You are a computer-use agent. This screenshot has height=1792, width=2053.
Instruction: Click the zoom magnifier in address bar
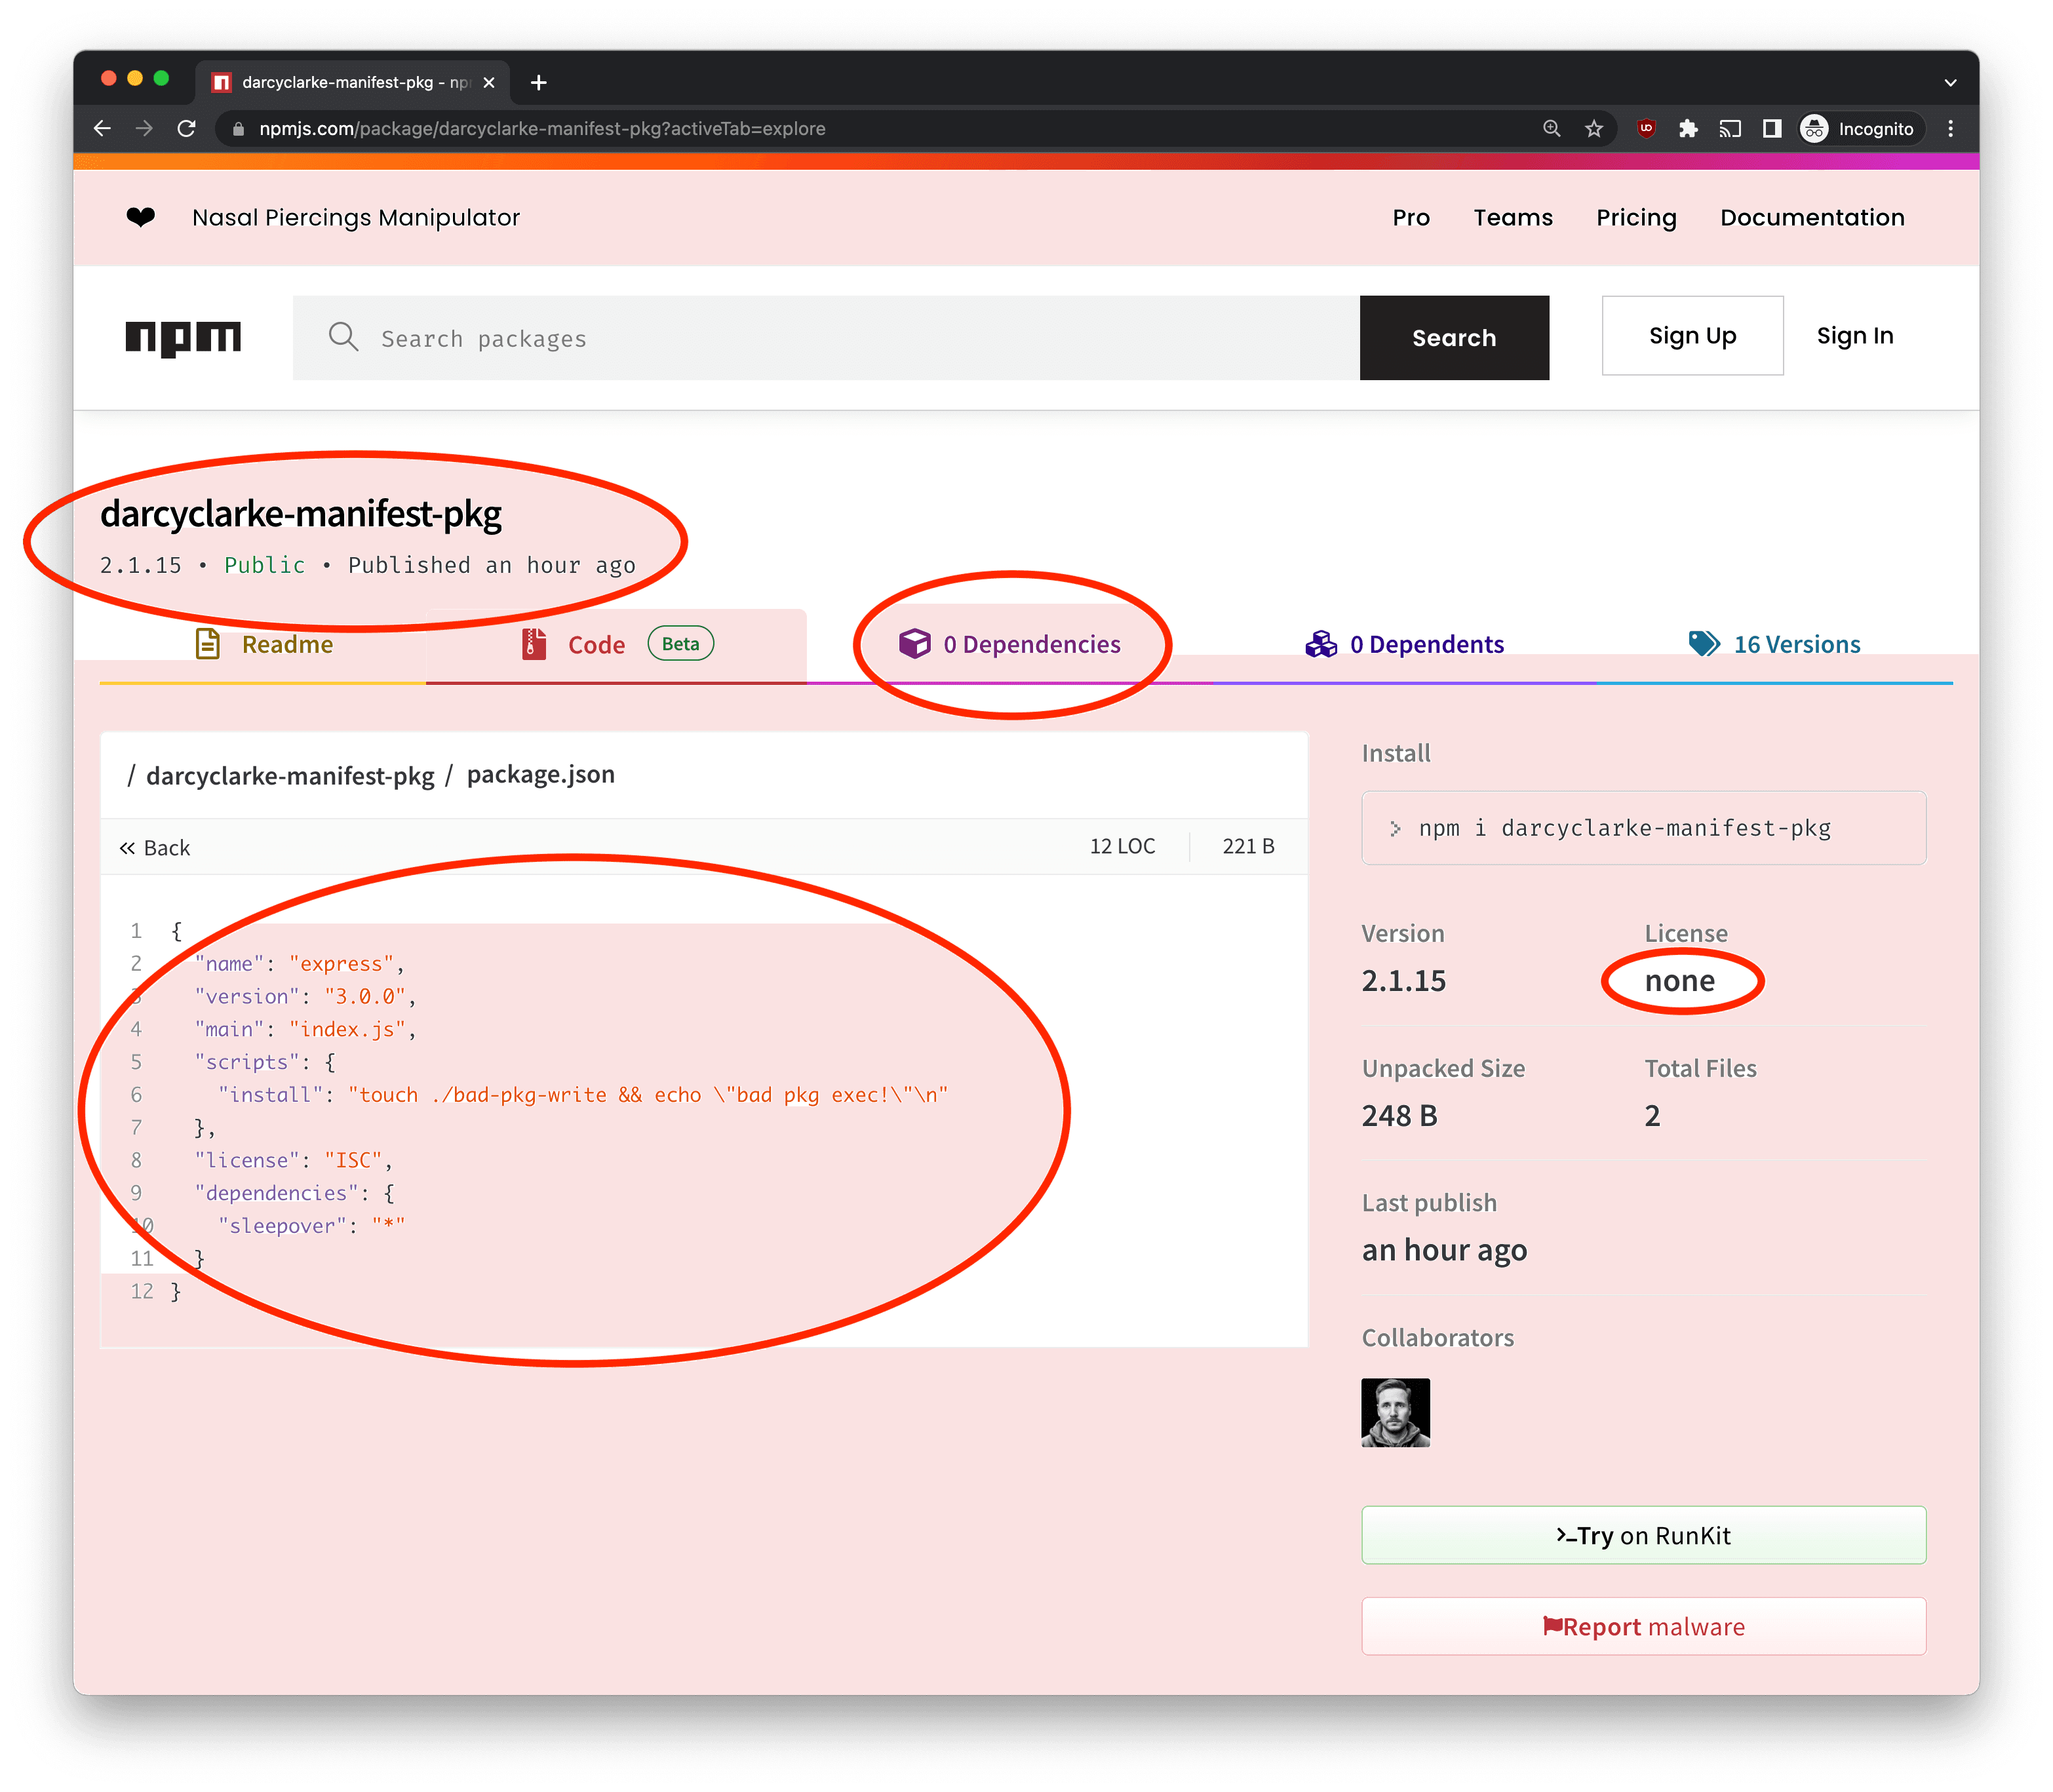pyautogui.click(x=1551, y=129)
